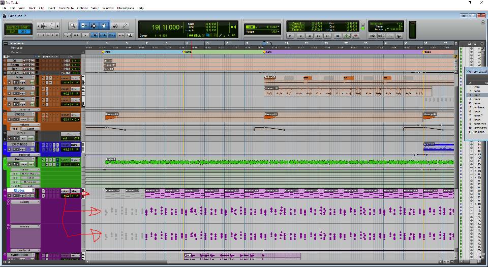Click Bongos volume value -40.2
The image size is (488, 267).
(x=66, y=94)
